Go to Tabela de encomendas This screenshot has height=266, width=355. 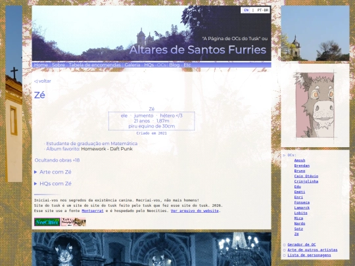tap(95, 65)
